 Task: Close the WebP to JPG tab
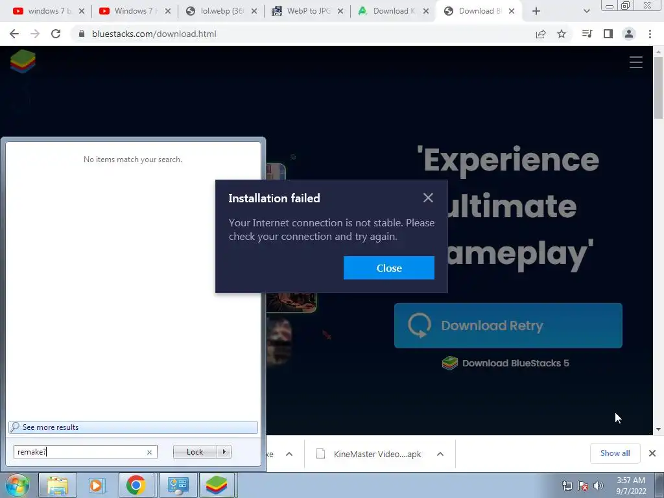[340, 11]
